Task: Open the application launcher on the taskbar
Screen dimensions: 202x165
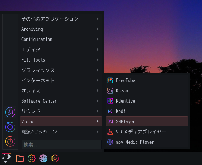Action: click(7, 158)
